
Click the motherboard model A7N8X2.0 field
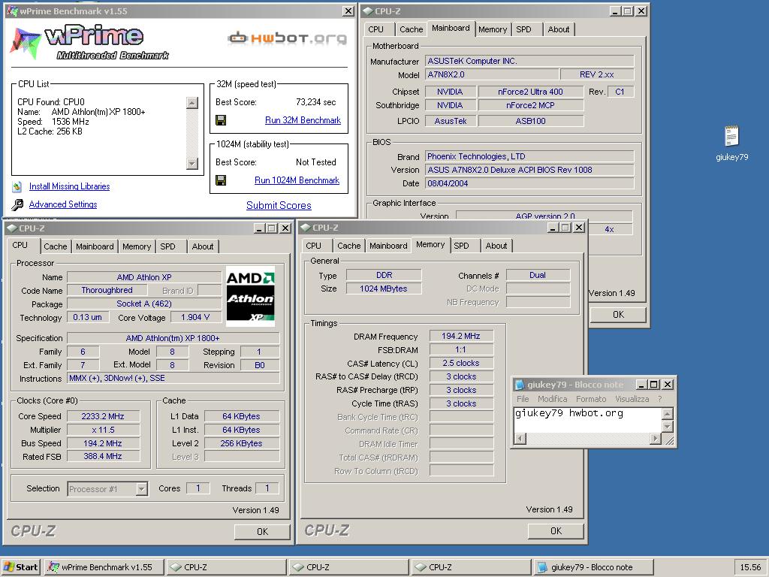click(x=492, y=74)
